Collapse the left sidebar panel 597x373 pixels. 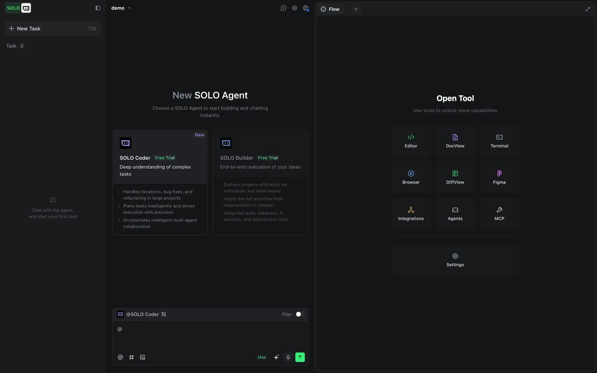[x=97, y=8]
